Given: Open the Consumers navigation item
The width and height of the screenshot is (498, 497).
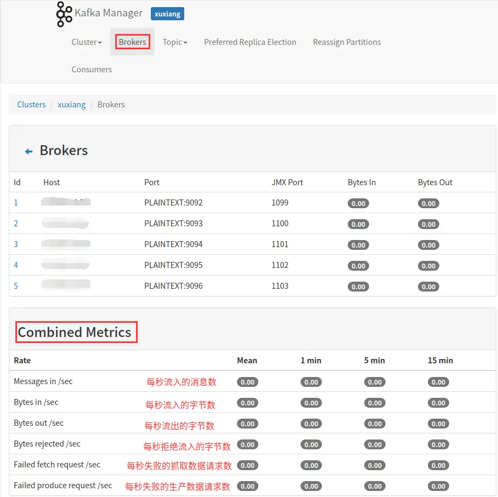Looking at the screenshot, I should (x=92, y=69).
